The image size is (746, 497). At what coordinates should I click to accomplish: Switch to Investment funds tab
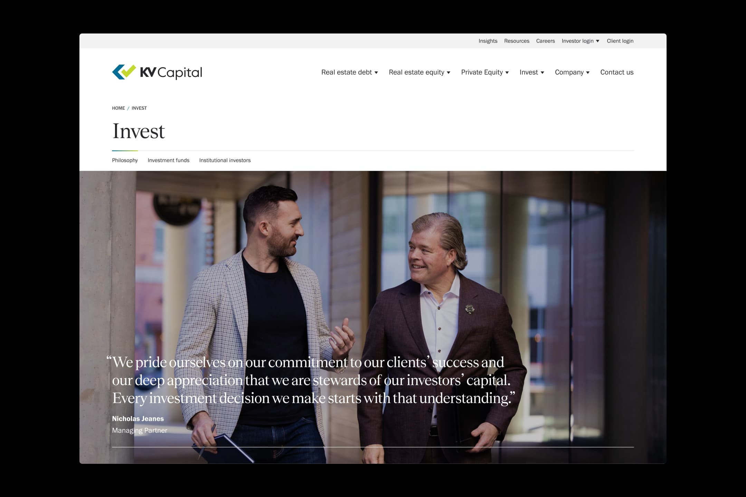point(169,160)
